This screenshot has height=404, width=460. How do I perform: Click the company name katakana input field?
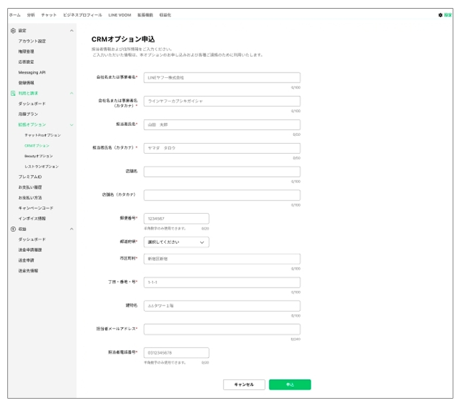222,101
